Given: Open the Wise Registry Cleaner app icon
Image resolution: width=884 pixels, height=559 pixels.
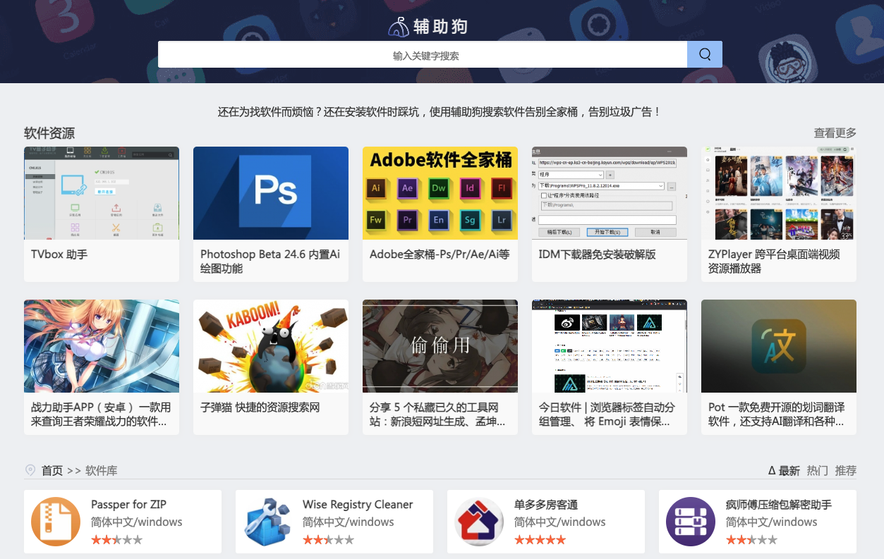Looking at the screenshot, I should pos(267,522).
